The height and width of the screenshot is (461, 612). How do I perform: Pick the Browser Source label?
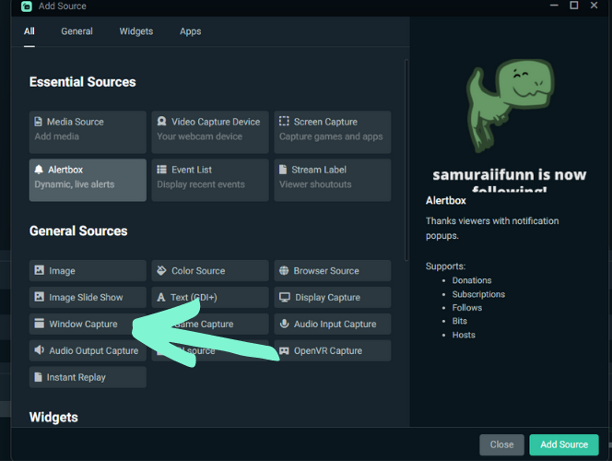(326, 271)
